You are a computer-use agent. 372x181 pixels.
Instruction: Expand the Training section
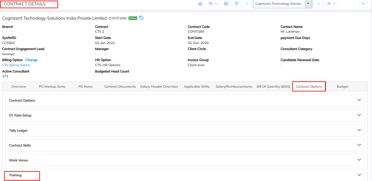[x=359, y=175]
